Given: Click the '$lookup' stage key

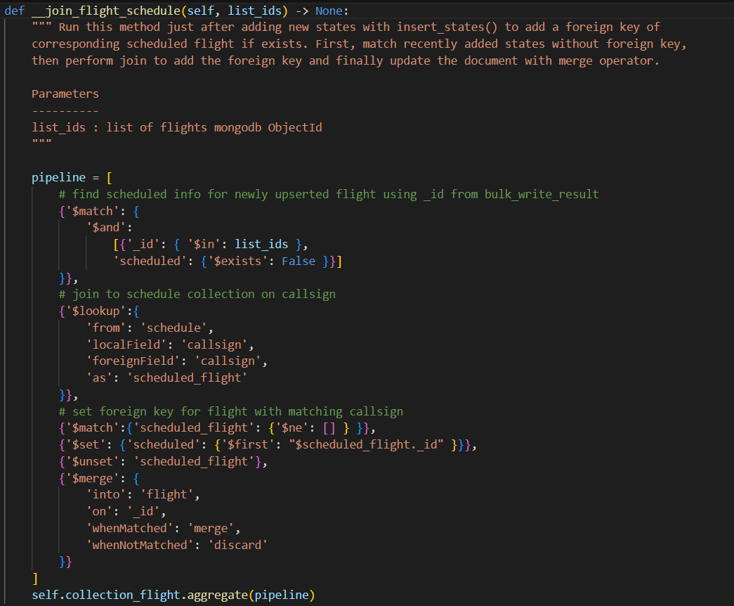Looking at the screenshot, I should (96, 312).
